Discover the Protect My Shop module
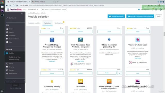Viewport: 165px width, 93px height. [52, 73]
